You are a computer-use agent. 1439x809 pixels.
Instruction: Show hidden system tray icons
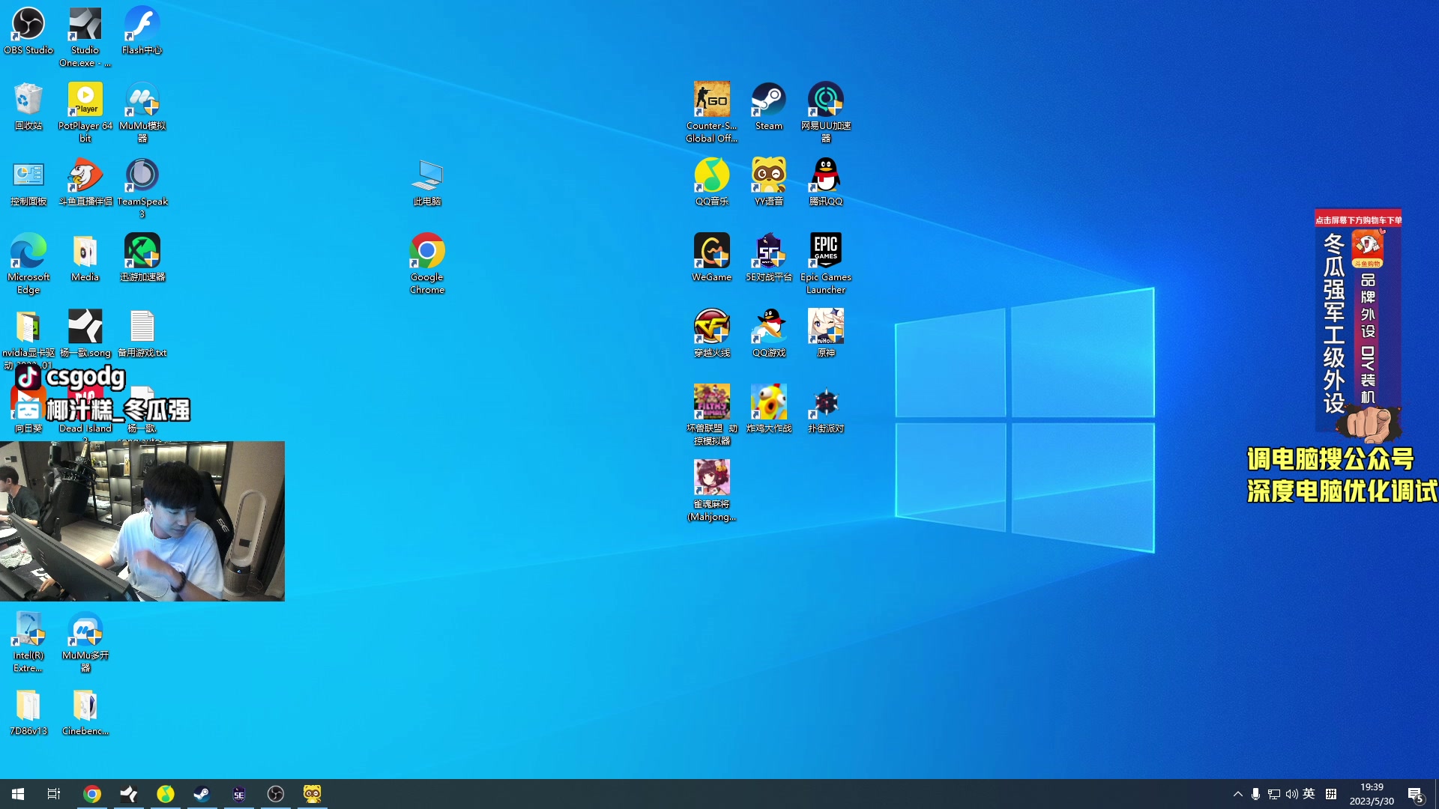[1238, 794]
